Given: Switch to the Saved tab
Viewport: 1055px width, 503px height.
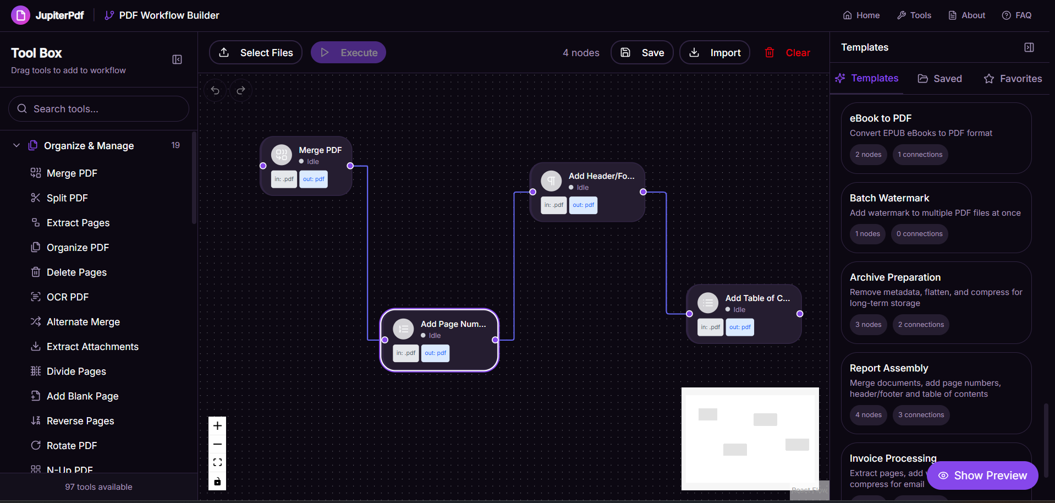Looking at the screenshot, I should (x=940, y=79).
